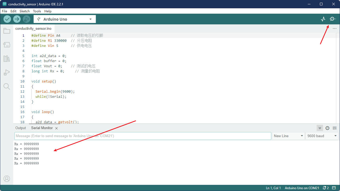Click line number 10 in gutter
This screenshot has width=340, height=191.
[22, 81]
